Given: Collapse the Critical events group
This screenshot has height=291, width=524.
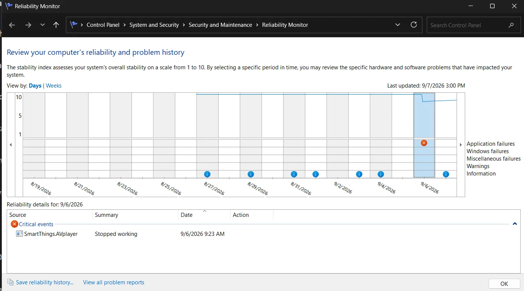Looking at the screenshot, I should [x=515, y=224].
